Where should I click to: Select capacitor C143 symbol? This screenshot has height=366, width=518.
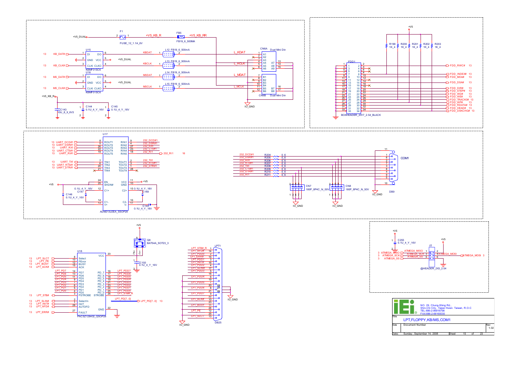[x=58, y=110]
